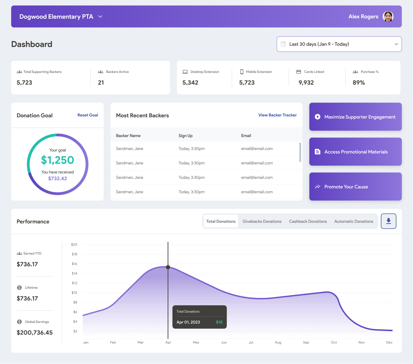Select the Cards Linked card icon

click(x=299, y=71)
